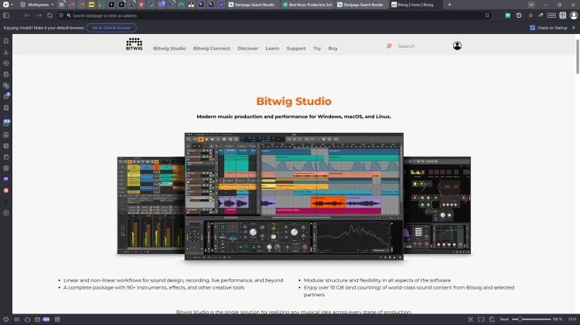This screenshot has width=580, height=325.
Task: Open the center Bitwig arranger screenshot
Action: 294,197
